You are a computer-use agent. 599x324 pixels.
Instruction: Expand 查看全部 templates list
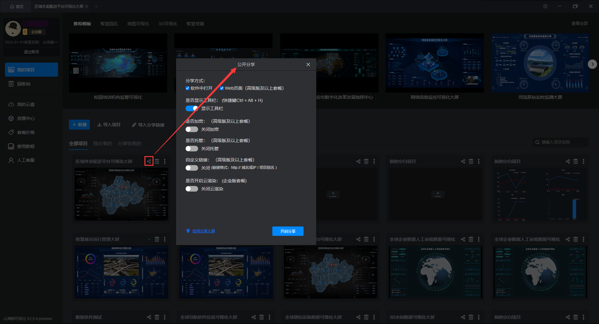click(x=579, y=23)
